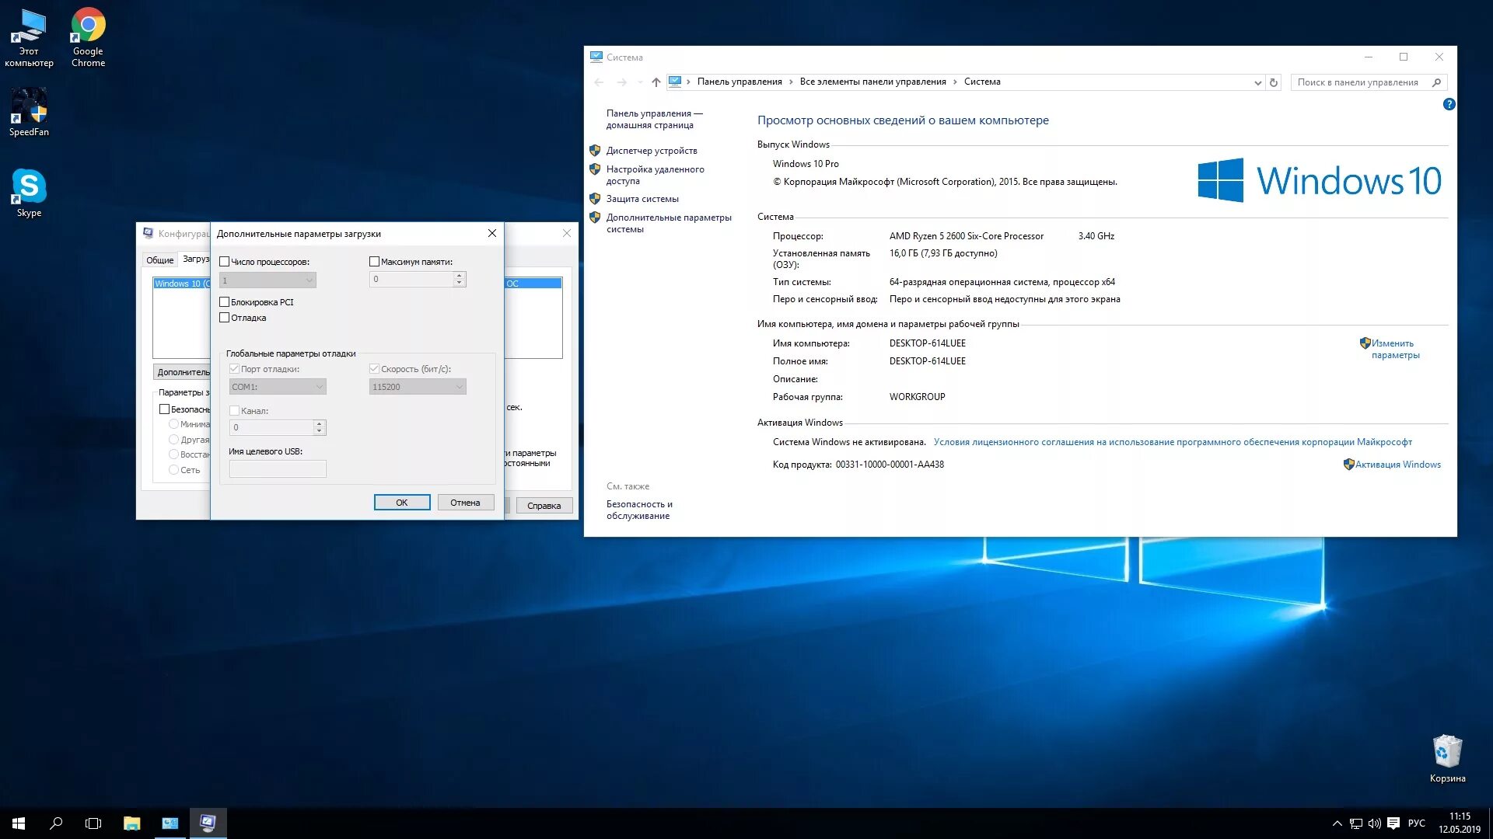Enable the Number of Processors checkbox
Viewport: 1493px width, 839px height.
click(x=223, y=261)
